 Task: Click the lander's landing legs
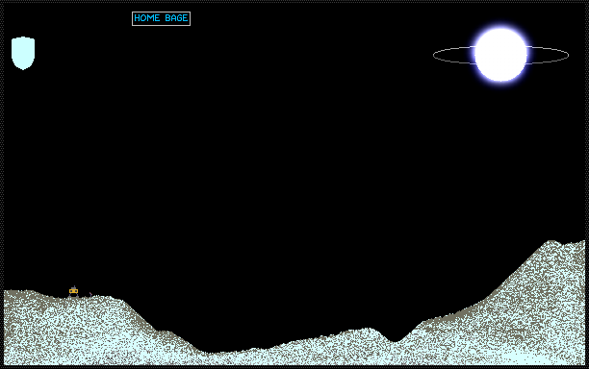click(x=73, y=296)
